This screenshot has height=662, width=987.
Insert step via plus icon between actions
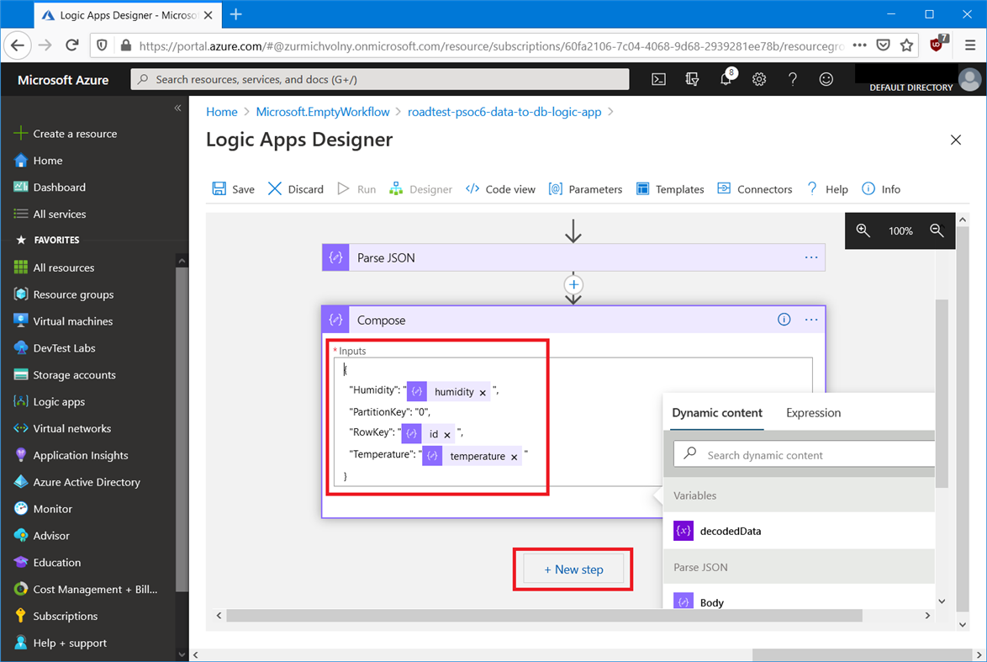point(573,285)
